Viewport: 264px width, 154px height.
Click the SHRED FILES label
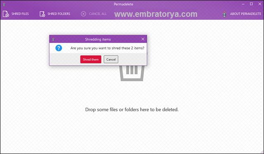[x=20, y=14]
